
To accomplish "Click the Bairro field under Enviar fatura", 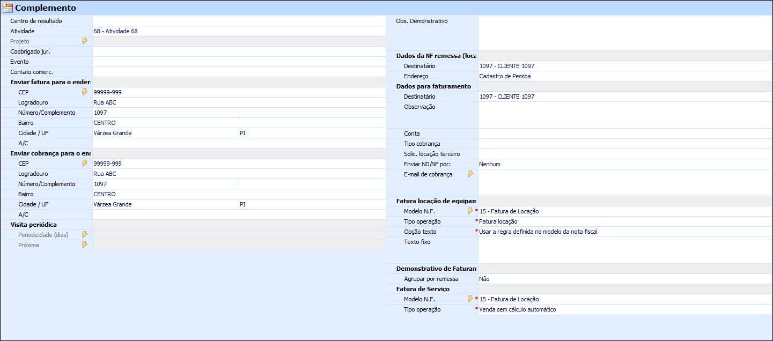I will (239, 123).
